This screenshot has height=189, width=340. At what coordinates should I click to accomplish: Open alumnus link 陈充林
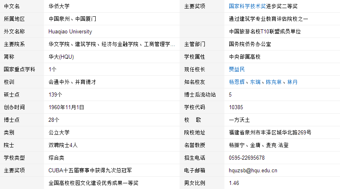(x=274, y=82)
